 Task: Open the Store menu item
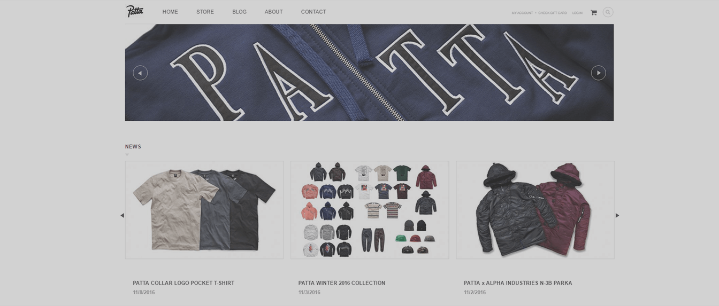(205, 12)
